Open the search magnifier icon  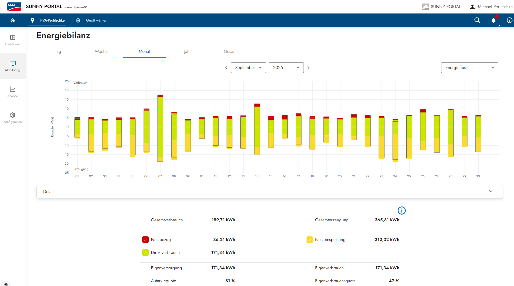477,20
